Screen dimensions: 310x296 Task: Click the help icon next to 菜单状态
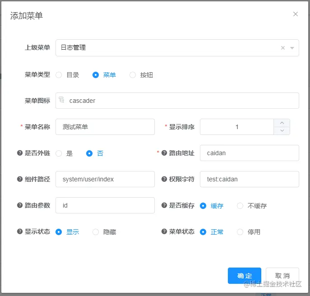164,231
